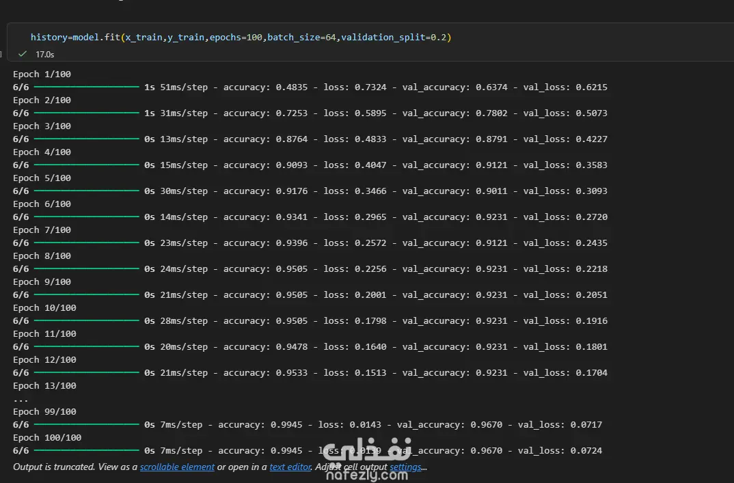Click the '0s 13ms/step' timing text
The height and width of the screenshot is (483, 734).
tap(176, 139)
